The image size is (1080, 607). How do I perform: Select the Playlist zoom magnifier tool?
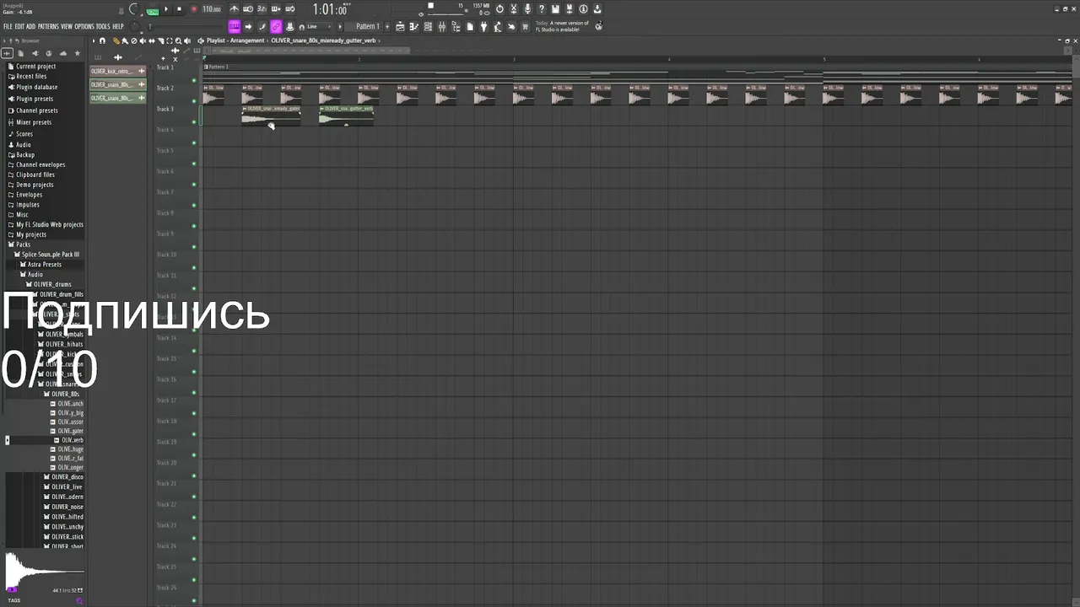178,40
